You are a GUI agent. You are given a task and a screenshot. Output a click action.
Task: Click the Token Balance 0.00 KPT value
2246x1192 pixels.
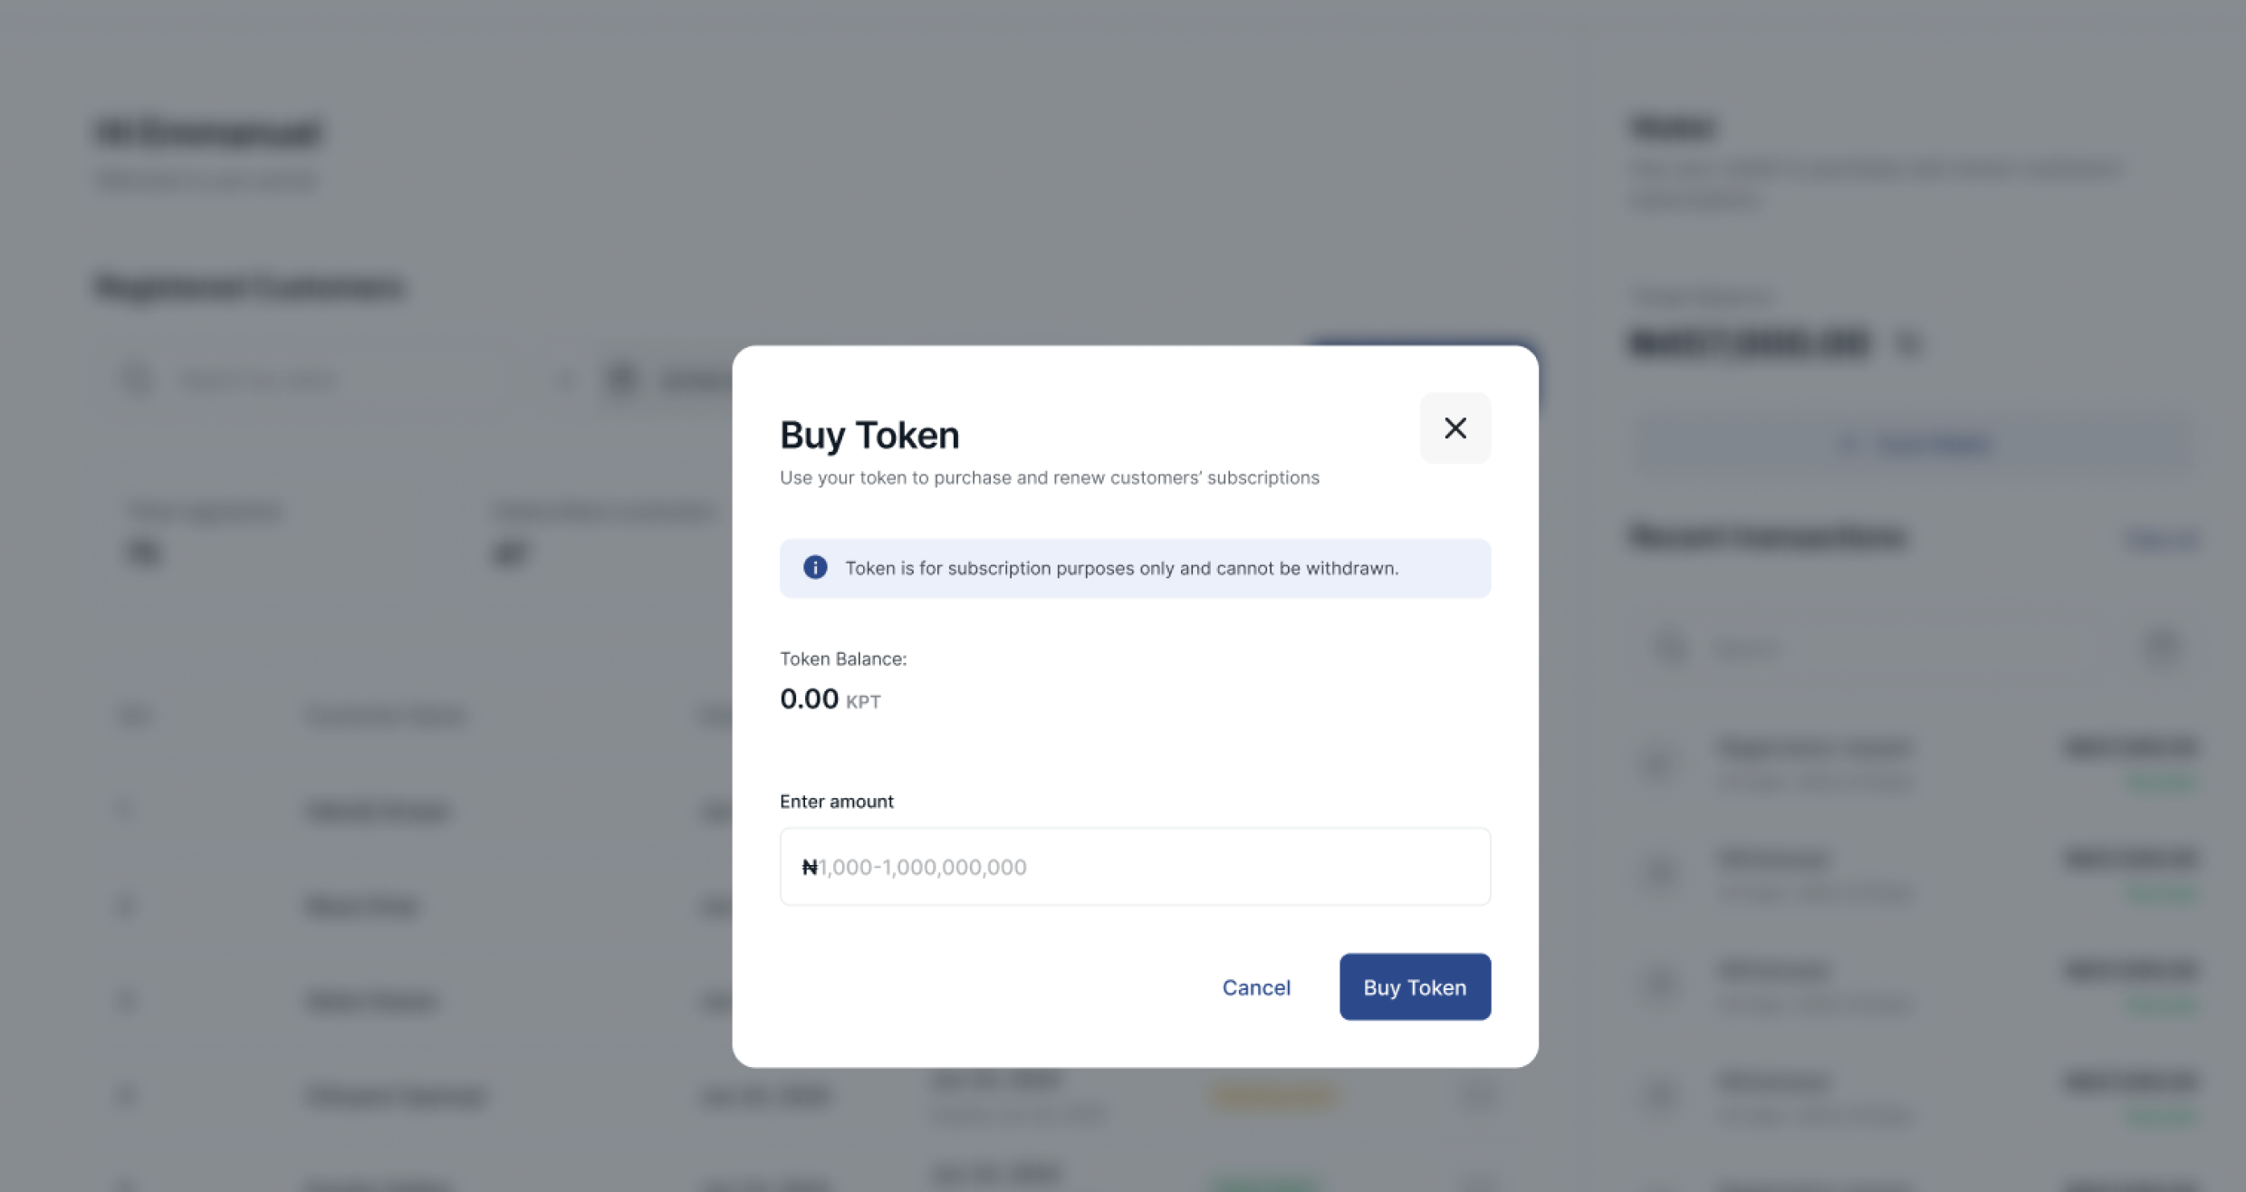pyautogui.click(x=830, y=698)
